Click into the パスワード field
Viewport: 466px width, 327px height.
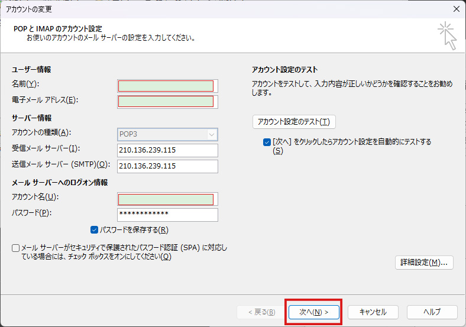coord(167,214)
